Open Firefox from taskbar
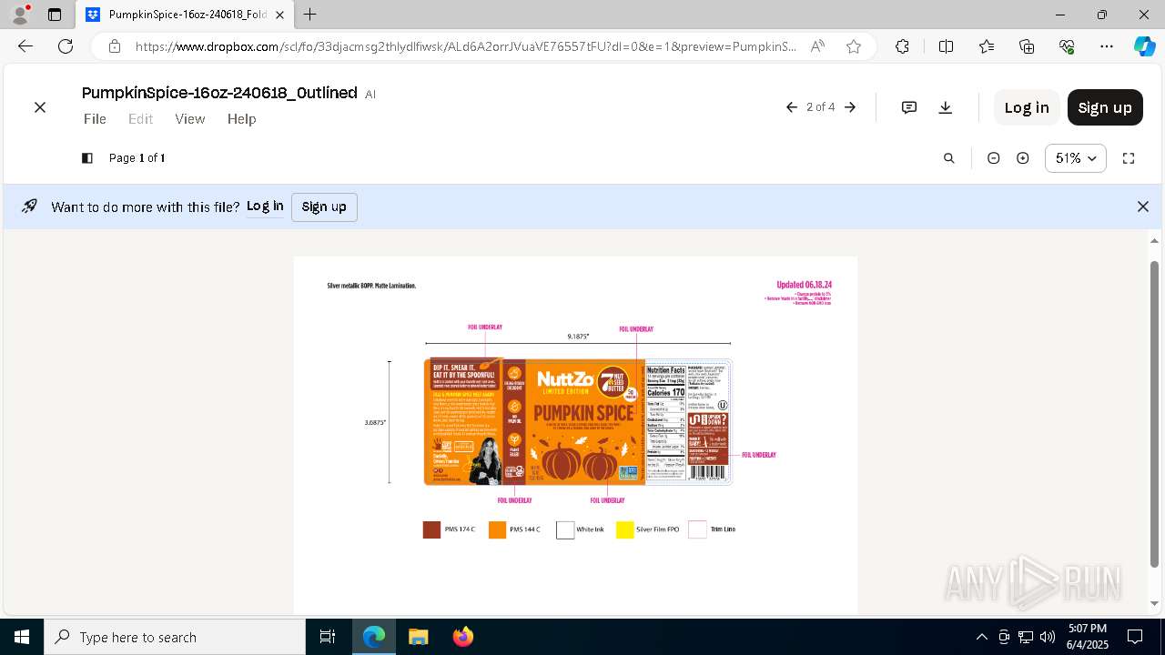The width and height of the screenshot is (1165, 655). click(x=463, y=637)
